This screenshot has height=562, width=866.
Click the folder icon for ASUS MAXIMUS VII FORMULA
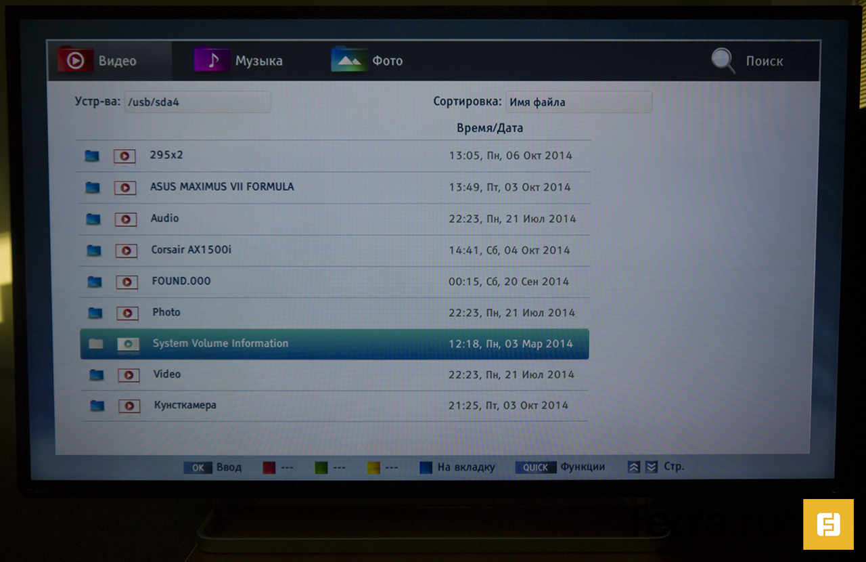93,188
